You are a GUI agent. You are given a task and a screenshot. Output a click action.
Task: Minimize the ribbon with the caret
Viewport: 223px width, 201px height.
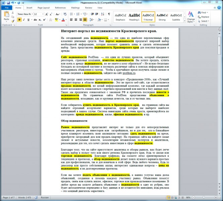215,8
